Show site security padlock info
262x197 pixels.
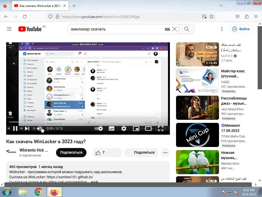[x=58, y=17]
